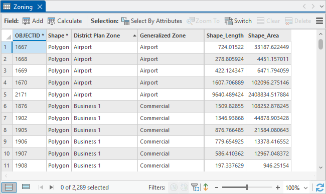Click the OBJECTID column header

pyautogui.click(x=30, y=35)
